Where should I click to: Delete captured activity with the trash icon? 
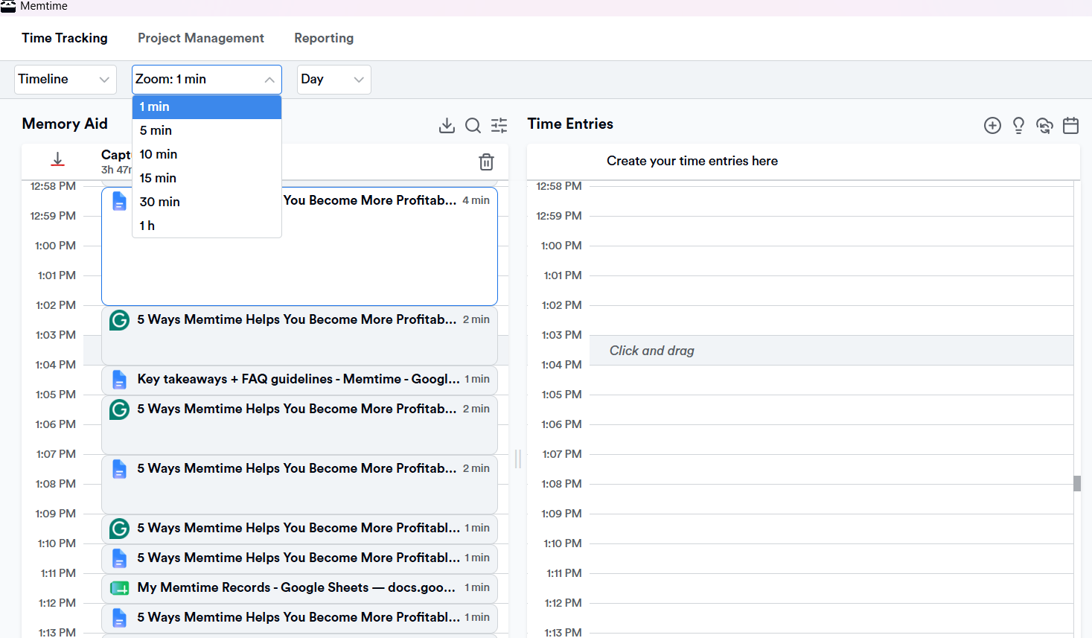(486, 162)
